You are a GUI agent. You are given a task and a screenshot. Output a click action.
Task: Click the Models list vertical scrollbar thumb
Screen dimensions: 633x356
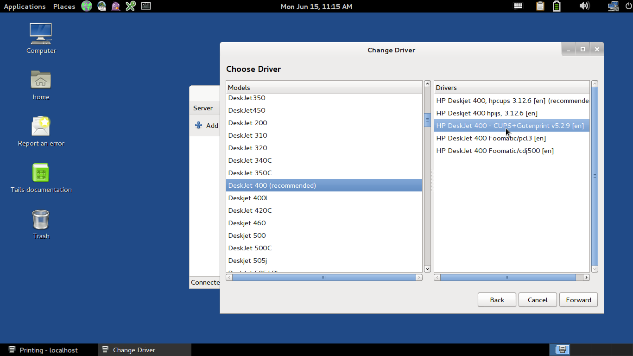click(x=427, y=120)
